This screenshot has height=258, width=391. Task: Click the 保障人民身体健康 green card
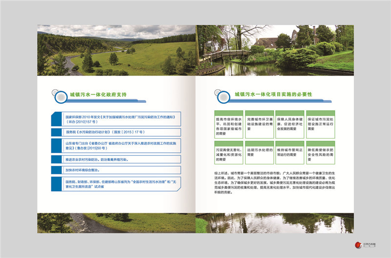pyautogui.click(x=290, y=124)
